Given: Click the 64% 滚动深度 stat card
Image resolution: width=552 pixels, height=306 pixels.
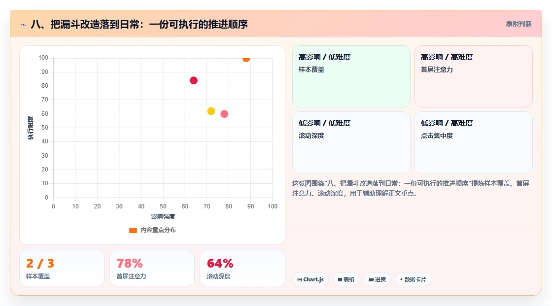Looking at the screenshot, I should coord(242,268).
